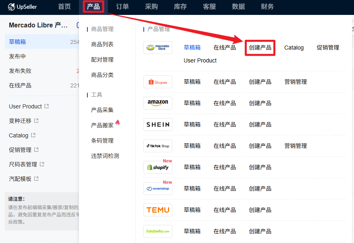The image size is (354, 243).
Task: Click the TEMU platform logo
Action: click(x=158, y=210)
